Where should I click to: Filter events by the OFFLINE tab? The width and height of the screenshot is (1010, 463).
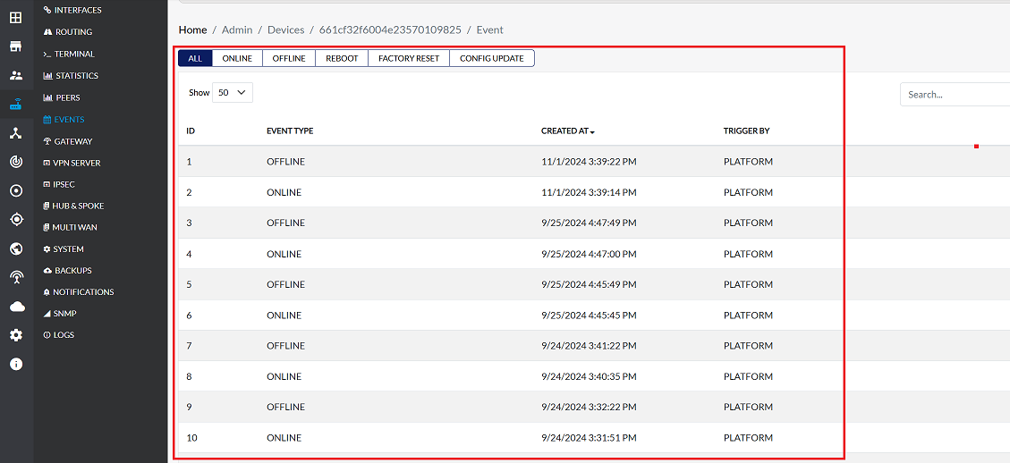pyautogui.click(x=288, y=59)
